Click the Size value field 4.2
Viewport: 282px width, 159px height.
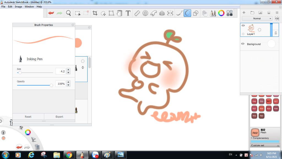[x=61, y=71]
